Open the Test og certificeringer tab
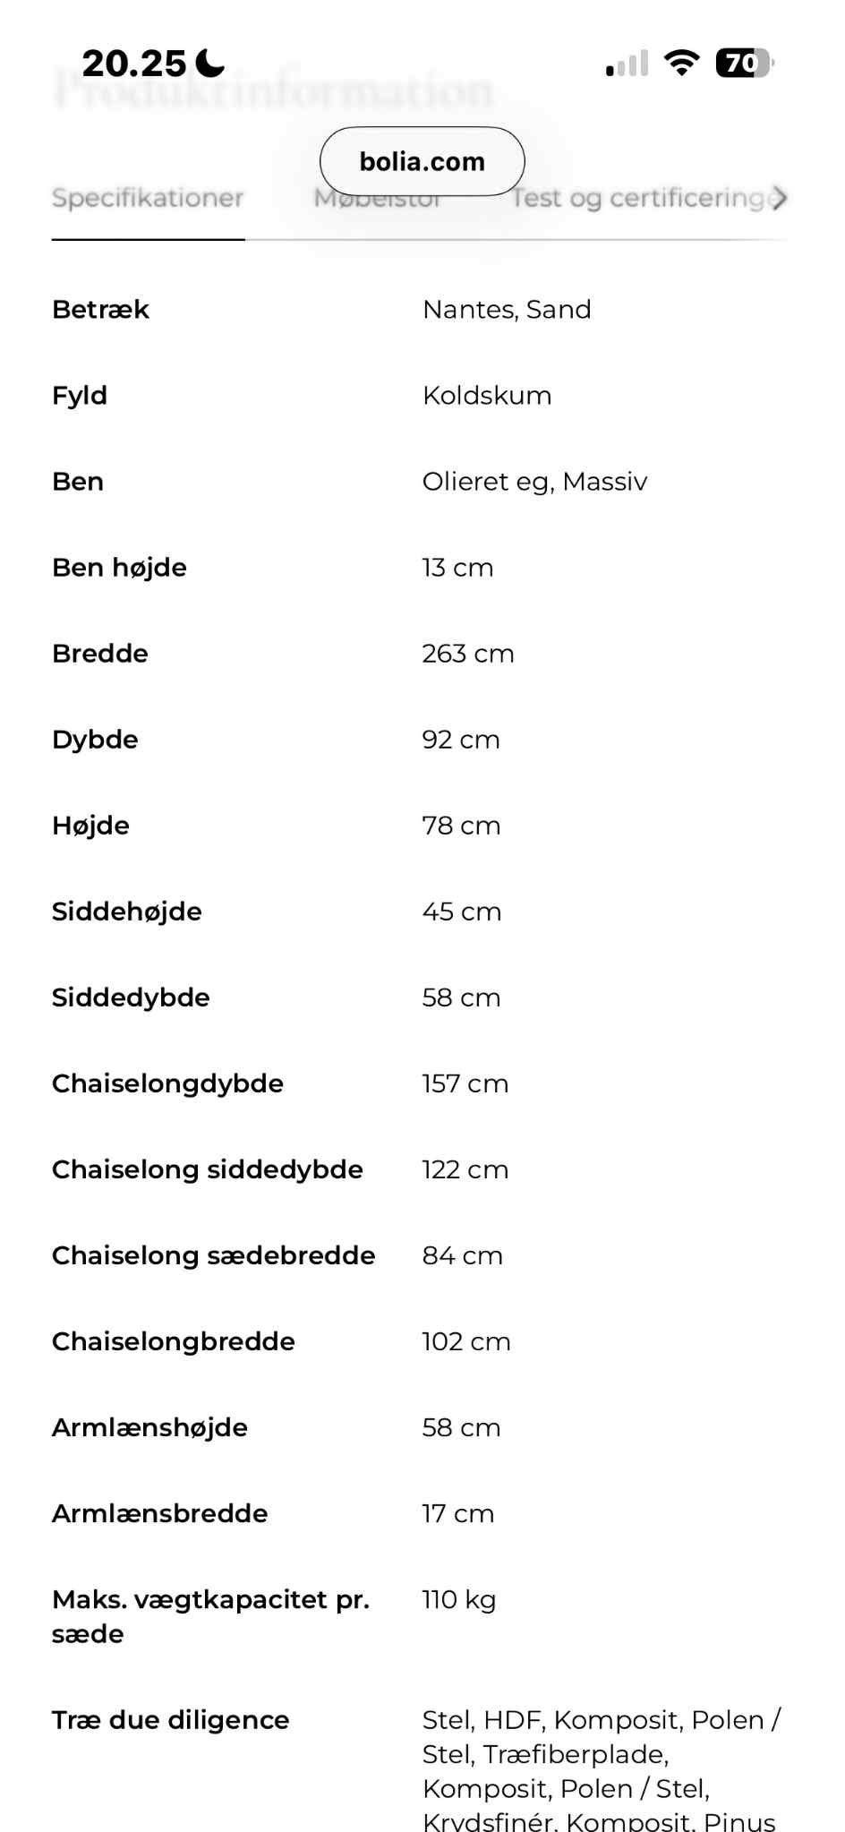Image resolution: width=845 pixels, height=1832 pixels. click(x=641, y=199)
